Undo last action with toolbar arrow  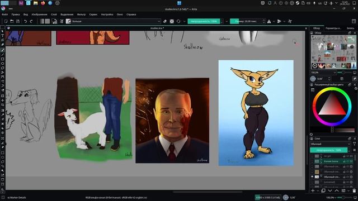coord(25,21)
